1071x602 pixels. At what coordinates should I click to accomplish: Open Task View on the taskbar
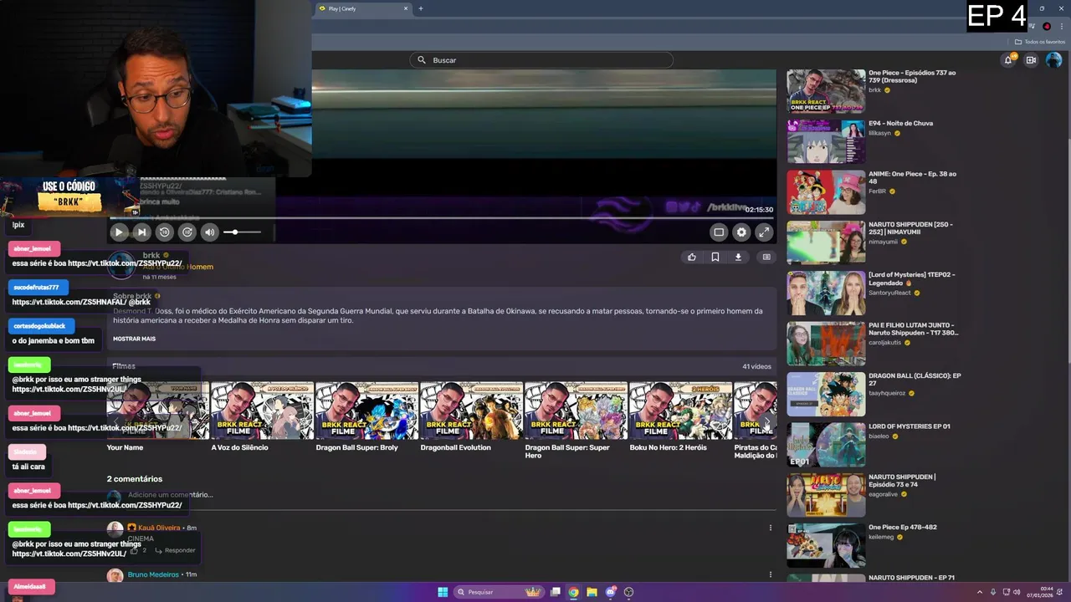(555, 592)
